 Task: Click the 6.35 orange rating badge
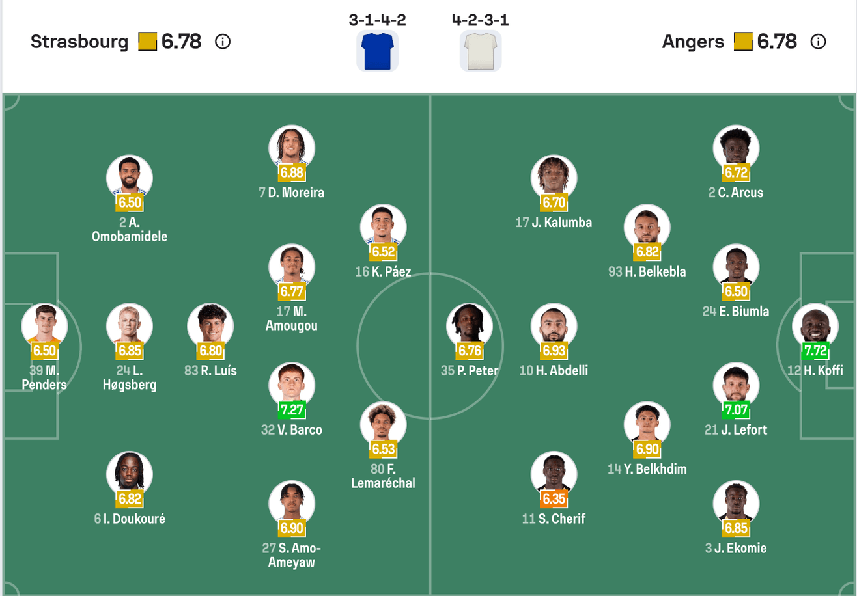pyautogui.click(x=554, y=499)
